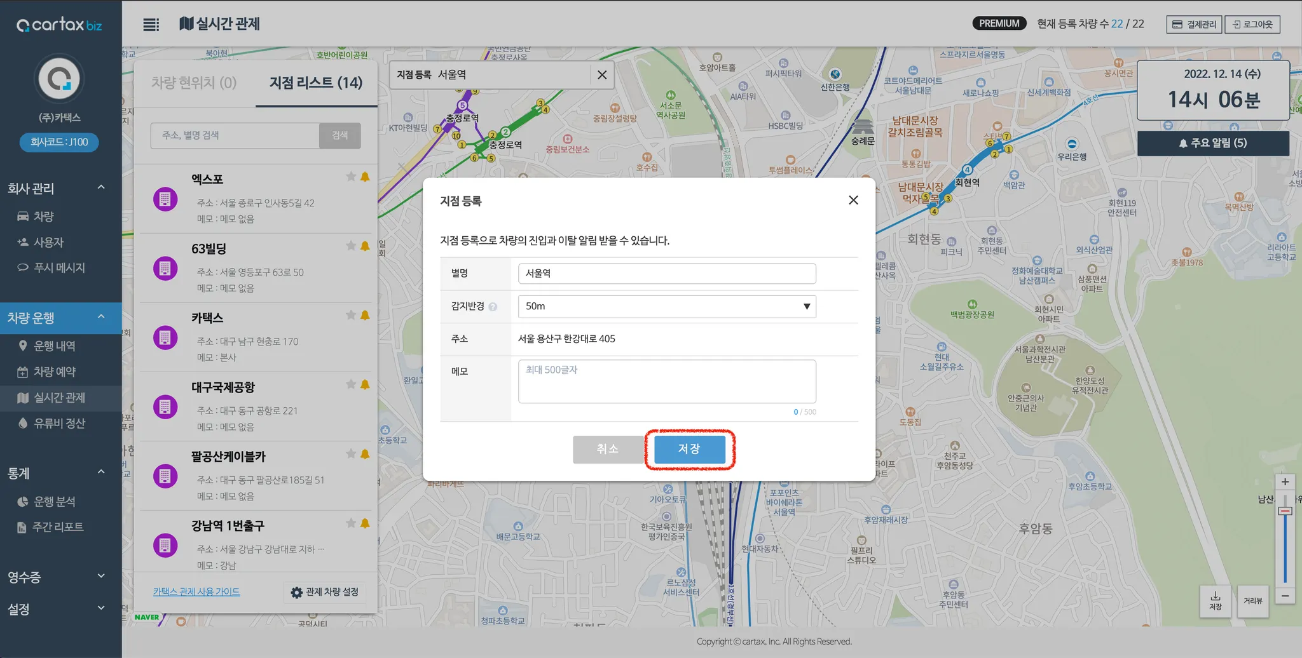Click the map zoom slider handle
The height and width of the screenshot is (658, 1302).
(x=1285, y=511)
